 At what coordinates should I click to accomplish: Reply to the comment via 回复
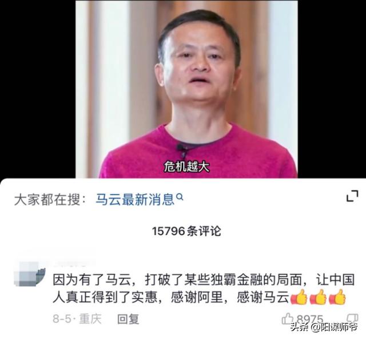coord(128,319)
